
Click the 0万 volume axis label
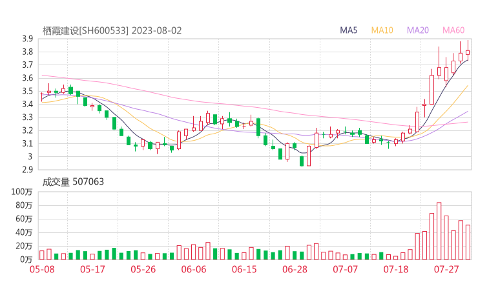26,259
